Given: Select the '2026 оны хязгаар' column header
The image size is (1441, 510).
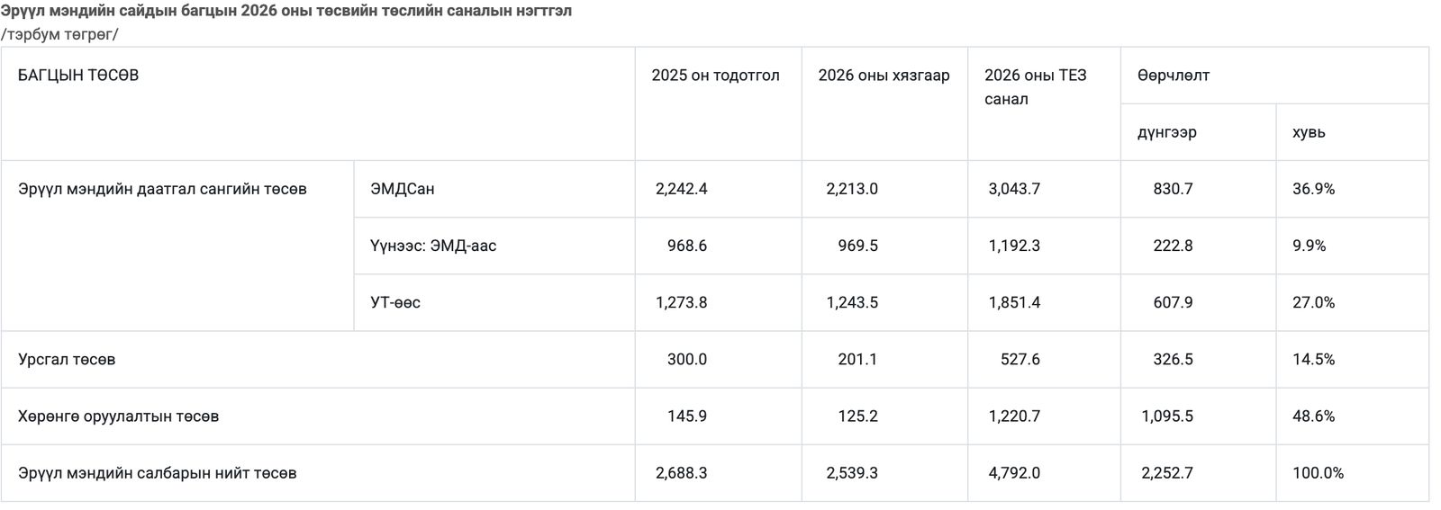Looking at the screenshot, I should coord(884,76).
